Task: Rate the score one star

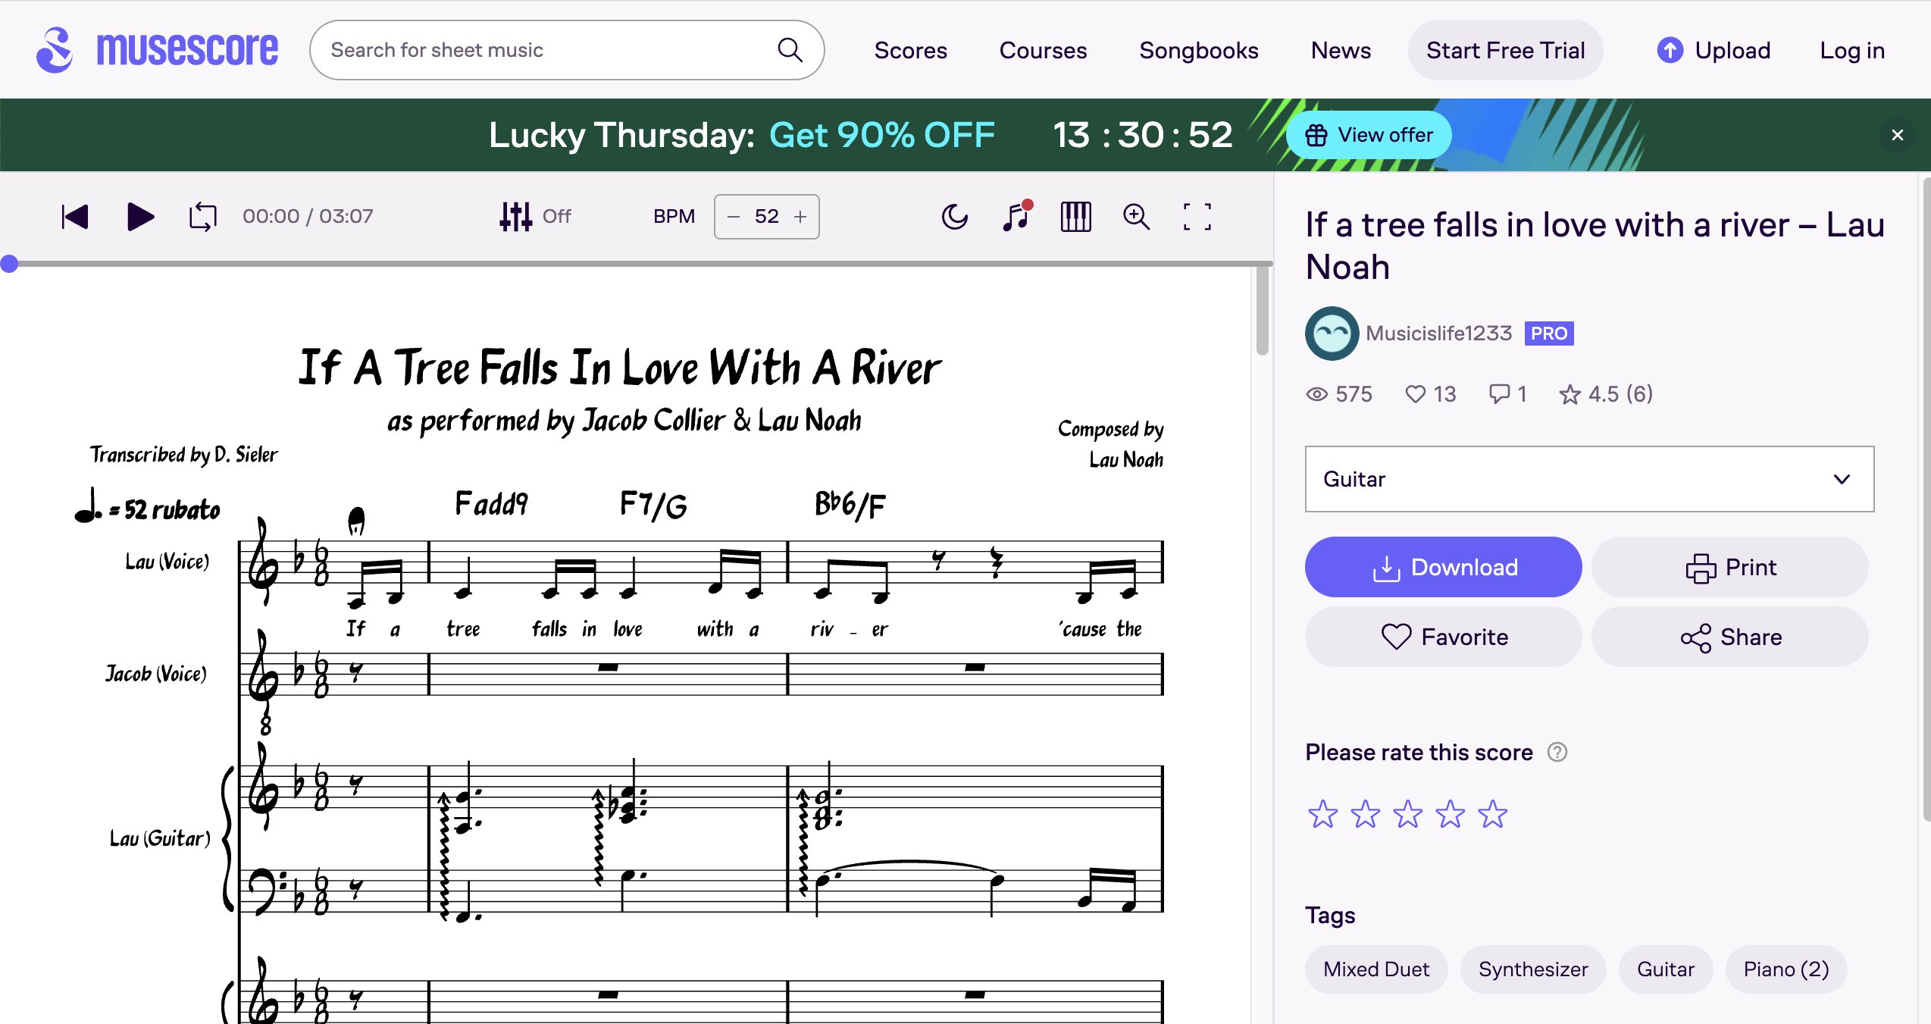Action: tap(1322, 814)
